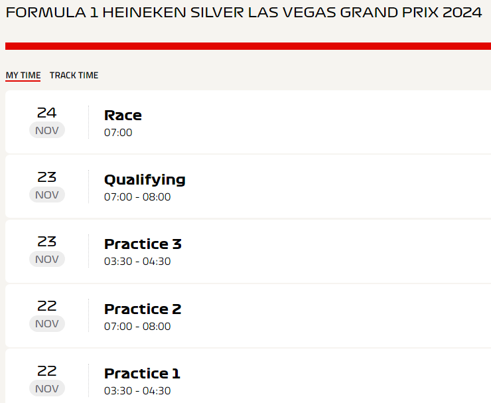Open the Practice 1 session row
Screen dimensions: 491x403
pyautogui.click(x=248, y=376)
